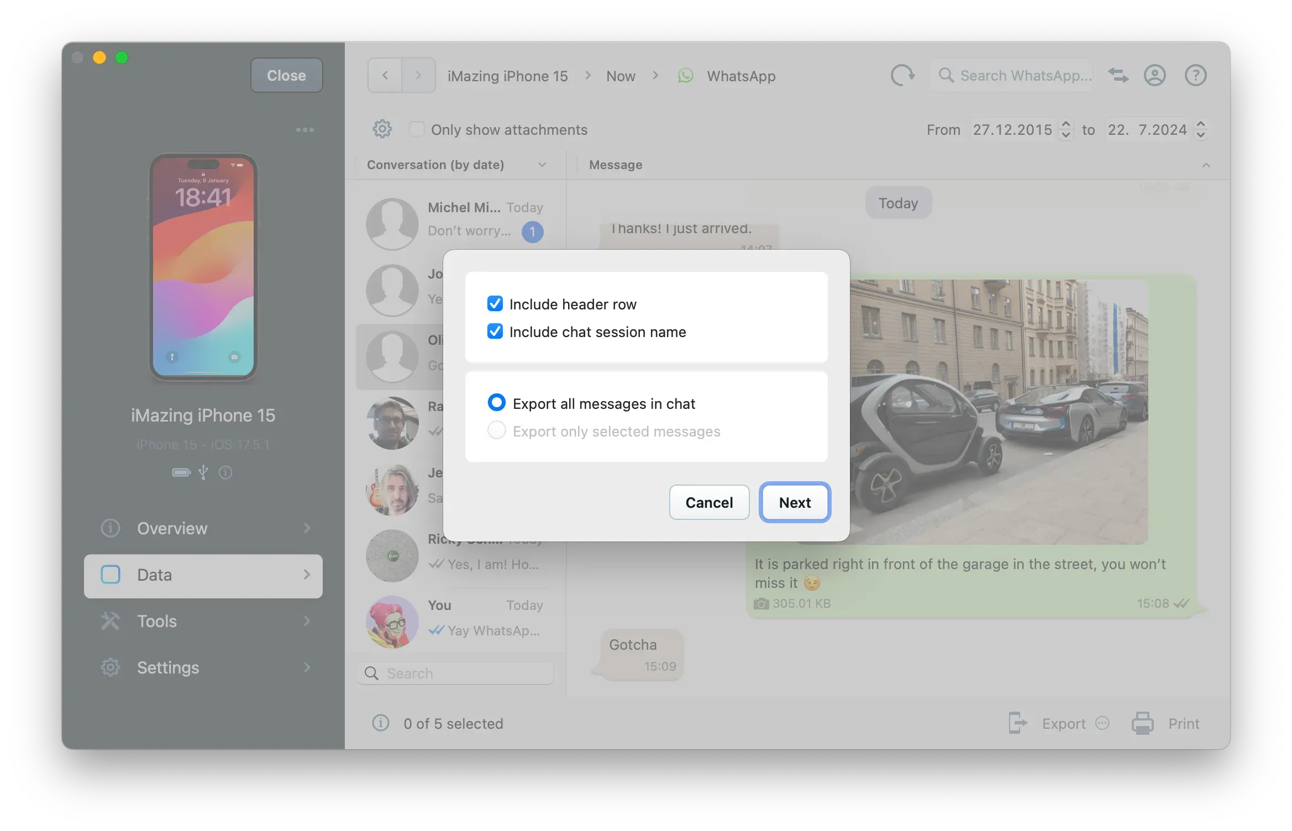Viewport: 1292px width, 831px height.
Task: Click the Next button
Action: tap(795, 502)
